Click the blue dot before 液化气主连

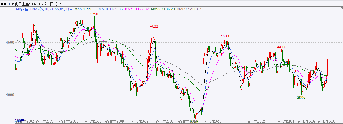click(9, 4)
